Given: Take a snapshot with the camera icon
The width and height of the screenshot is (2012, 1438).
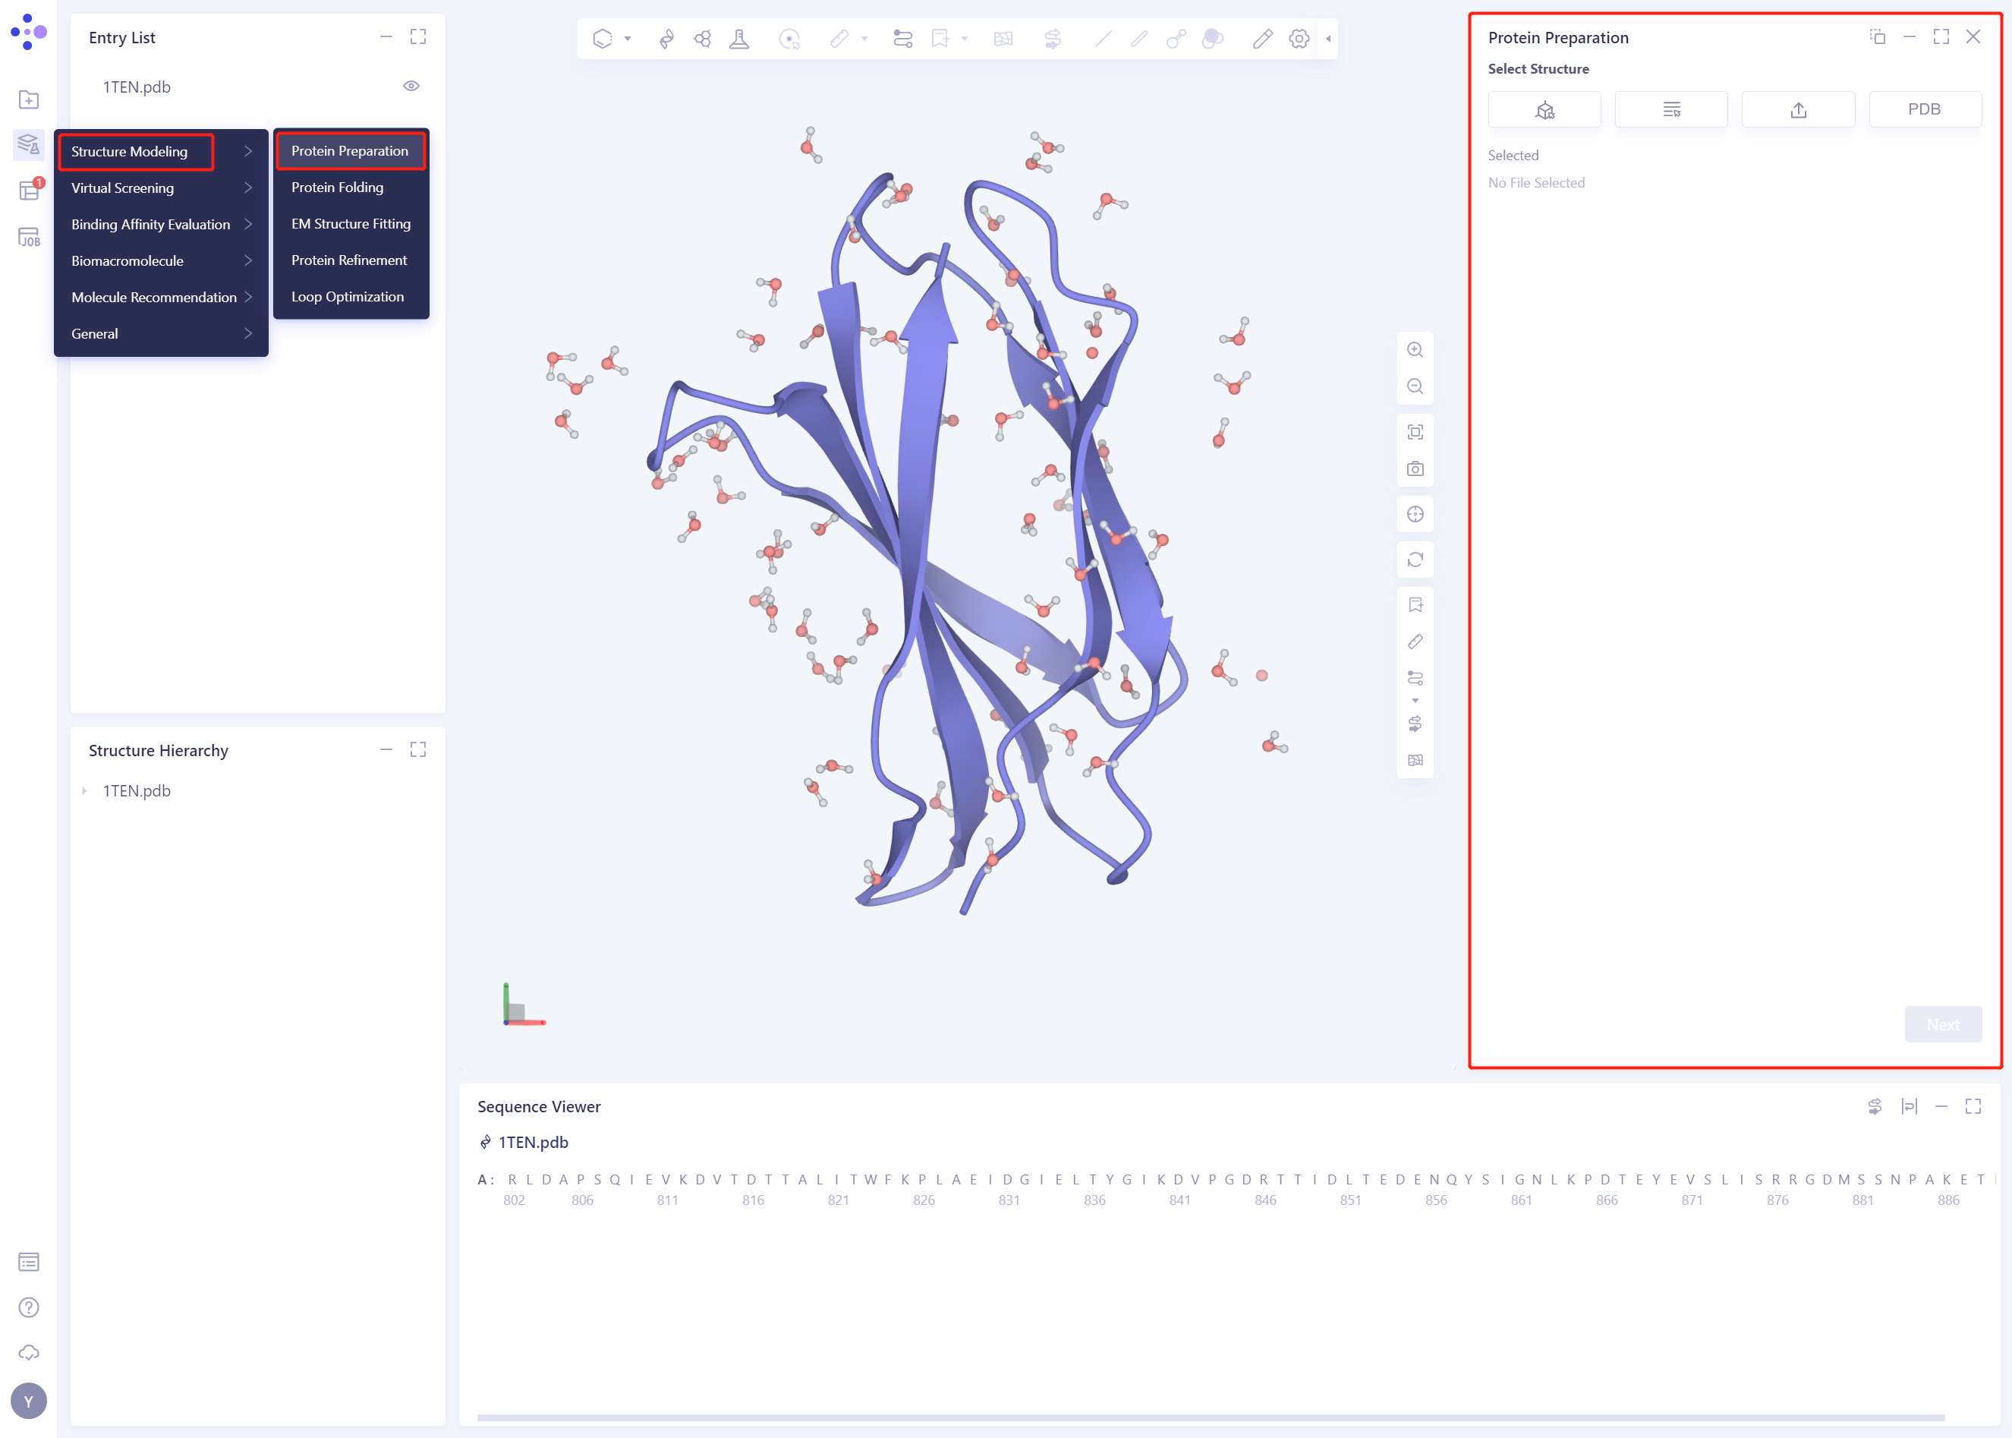Looking at the screenshot, I should click(1415, 468).
